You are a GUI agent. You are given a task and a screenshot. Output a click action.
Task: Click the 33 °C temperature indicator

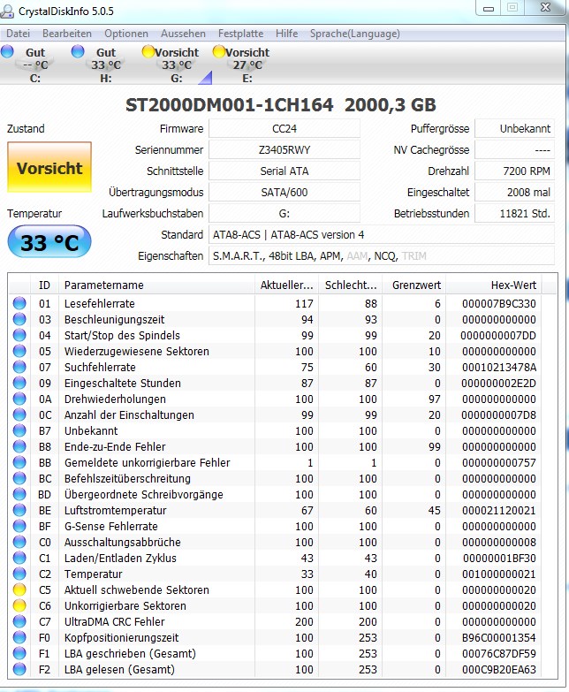pos(49,242)
